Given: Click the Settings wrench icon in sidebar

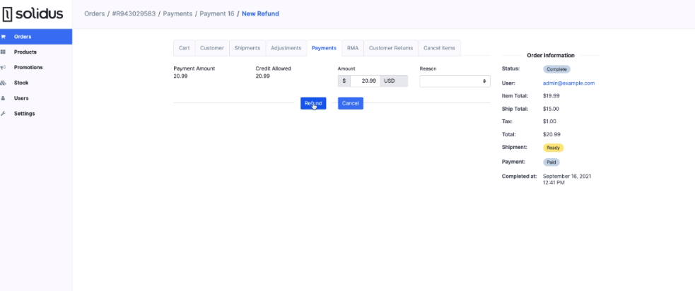Looking at the screenshot, I should [x=3, y=114].
